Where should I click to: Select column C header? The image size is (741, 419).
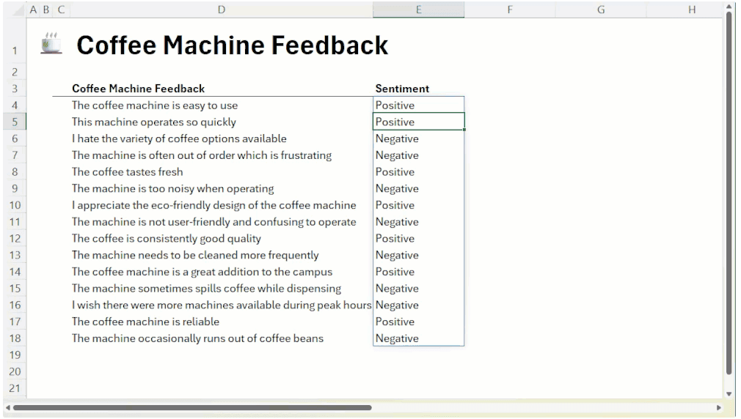click(61, 10)
